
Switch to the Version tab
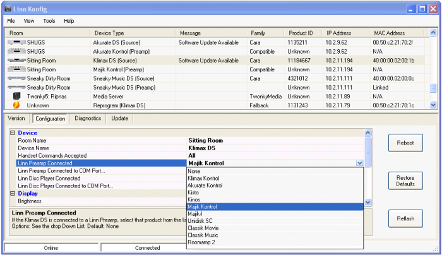click(16, 118)
